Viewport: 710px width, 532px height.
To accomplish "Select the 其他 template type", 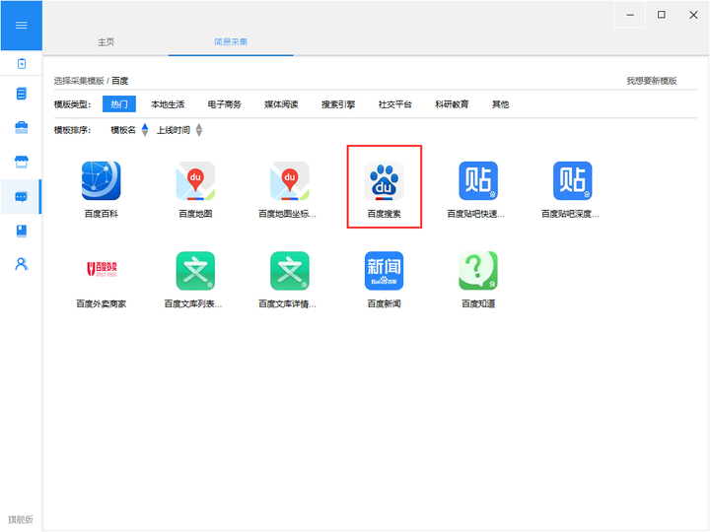I will tap(500, 104).
